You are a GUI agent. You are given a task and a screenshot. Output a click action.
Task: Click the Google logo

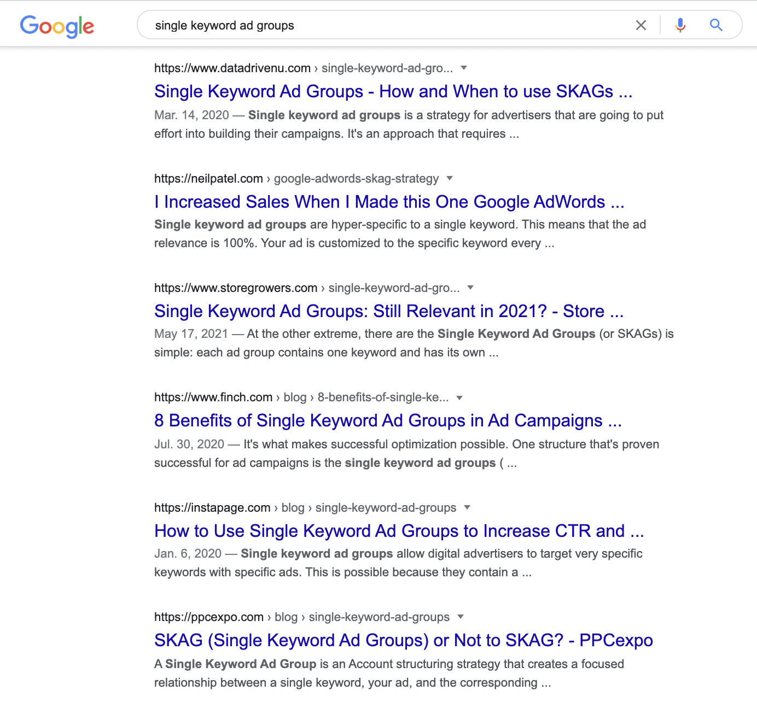click(x=57, y=26)
